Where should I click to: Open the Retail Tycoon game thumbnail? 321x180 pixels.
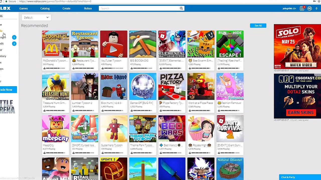(x=85, y=169)
